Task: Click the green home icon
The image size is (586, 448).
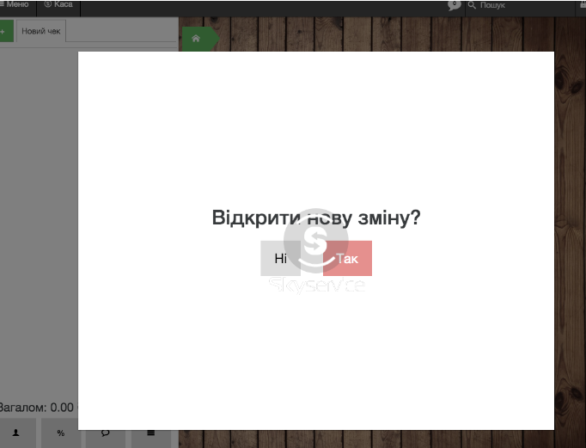Action: point(197,39)
